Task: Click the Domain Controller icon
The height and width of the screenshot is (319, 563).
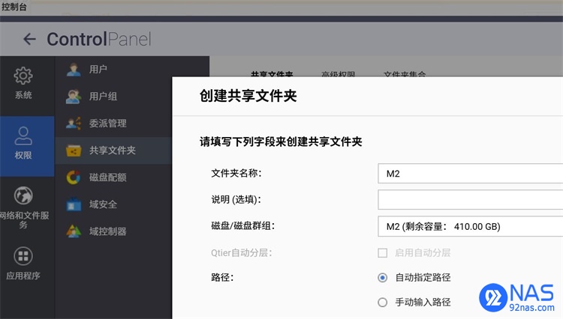Action: pyautogui.click(x=74, y=231)
